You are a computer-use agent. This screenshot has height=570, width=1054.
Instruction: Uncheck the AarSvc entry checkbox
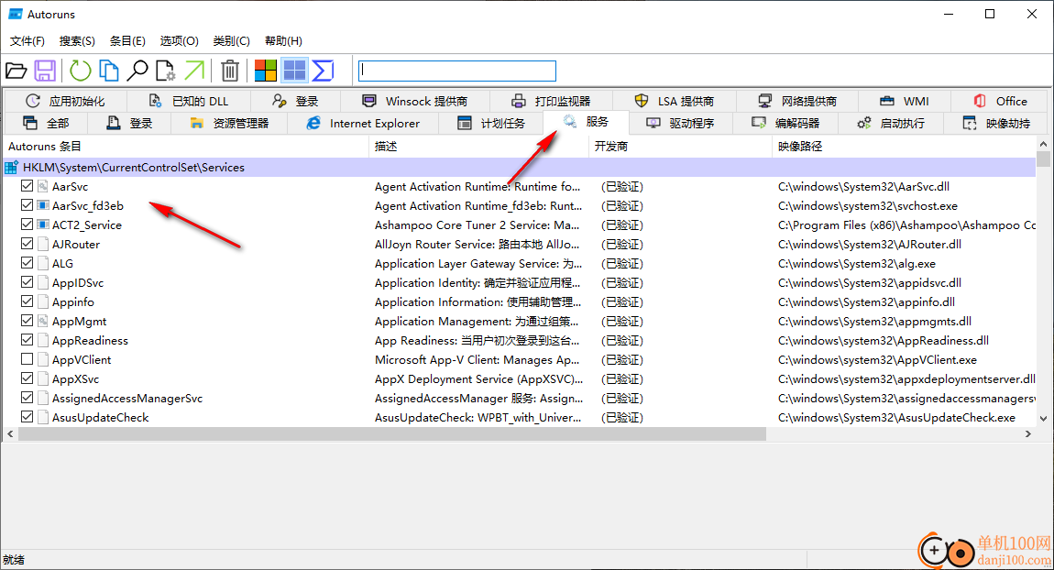(27, 186)
